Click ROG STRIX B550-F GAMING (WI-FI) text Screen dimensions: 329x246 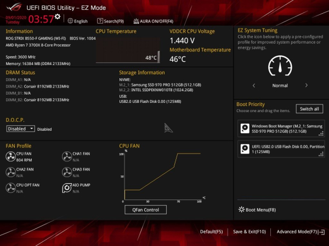(x=36, y=38)
